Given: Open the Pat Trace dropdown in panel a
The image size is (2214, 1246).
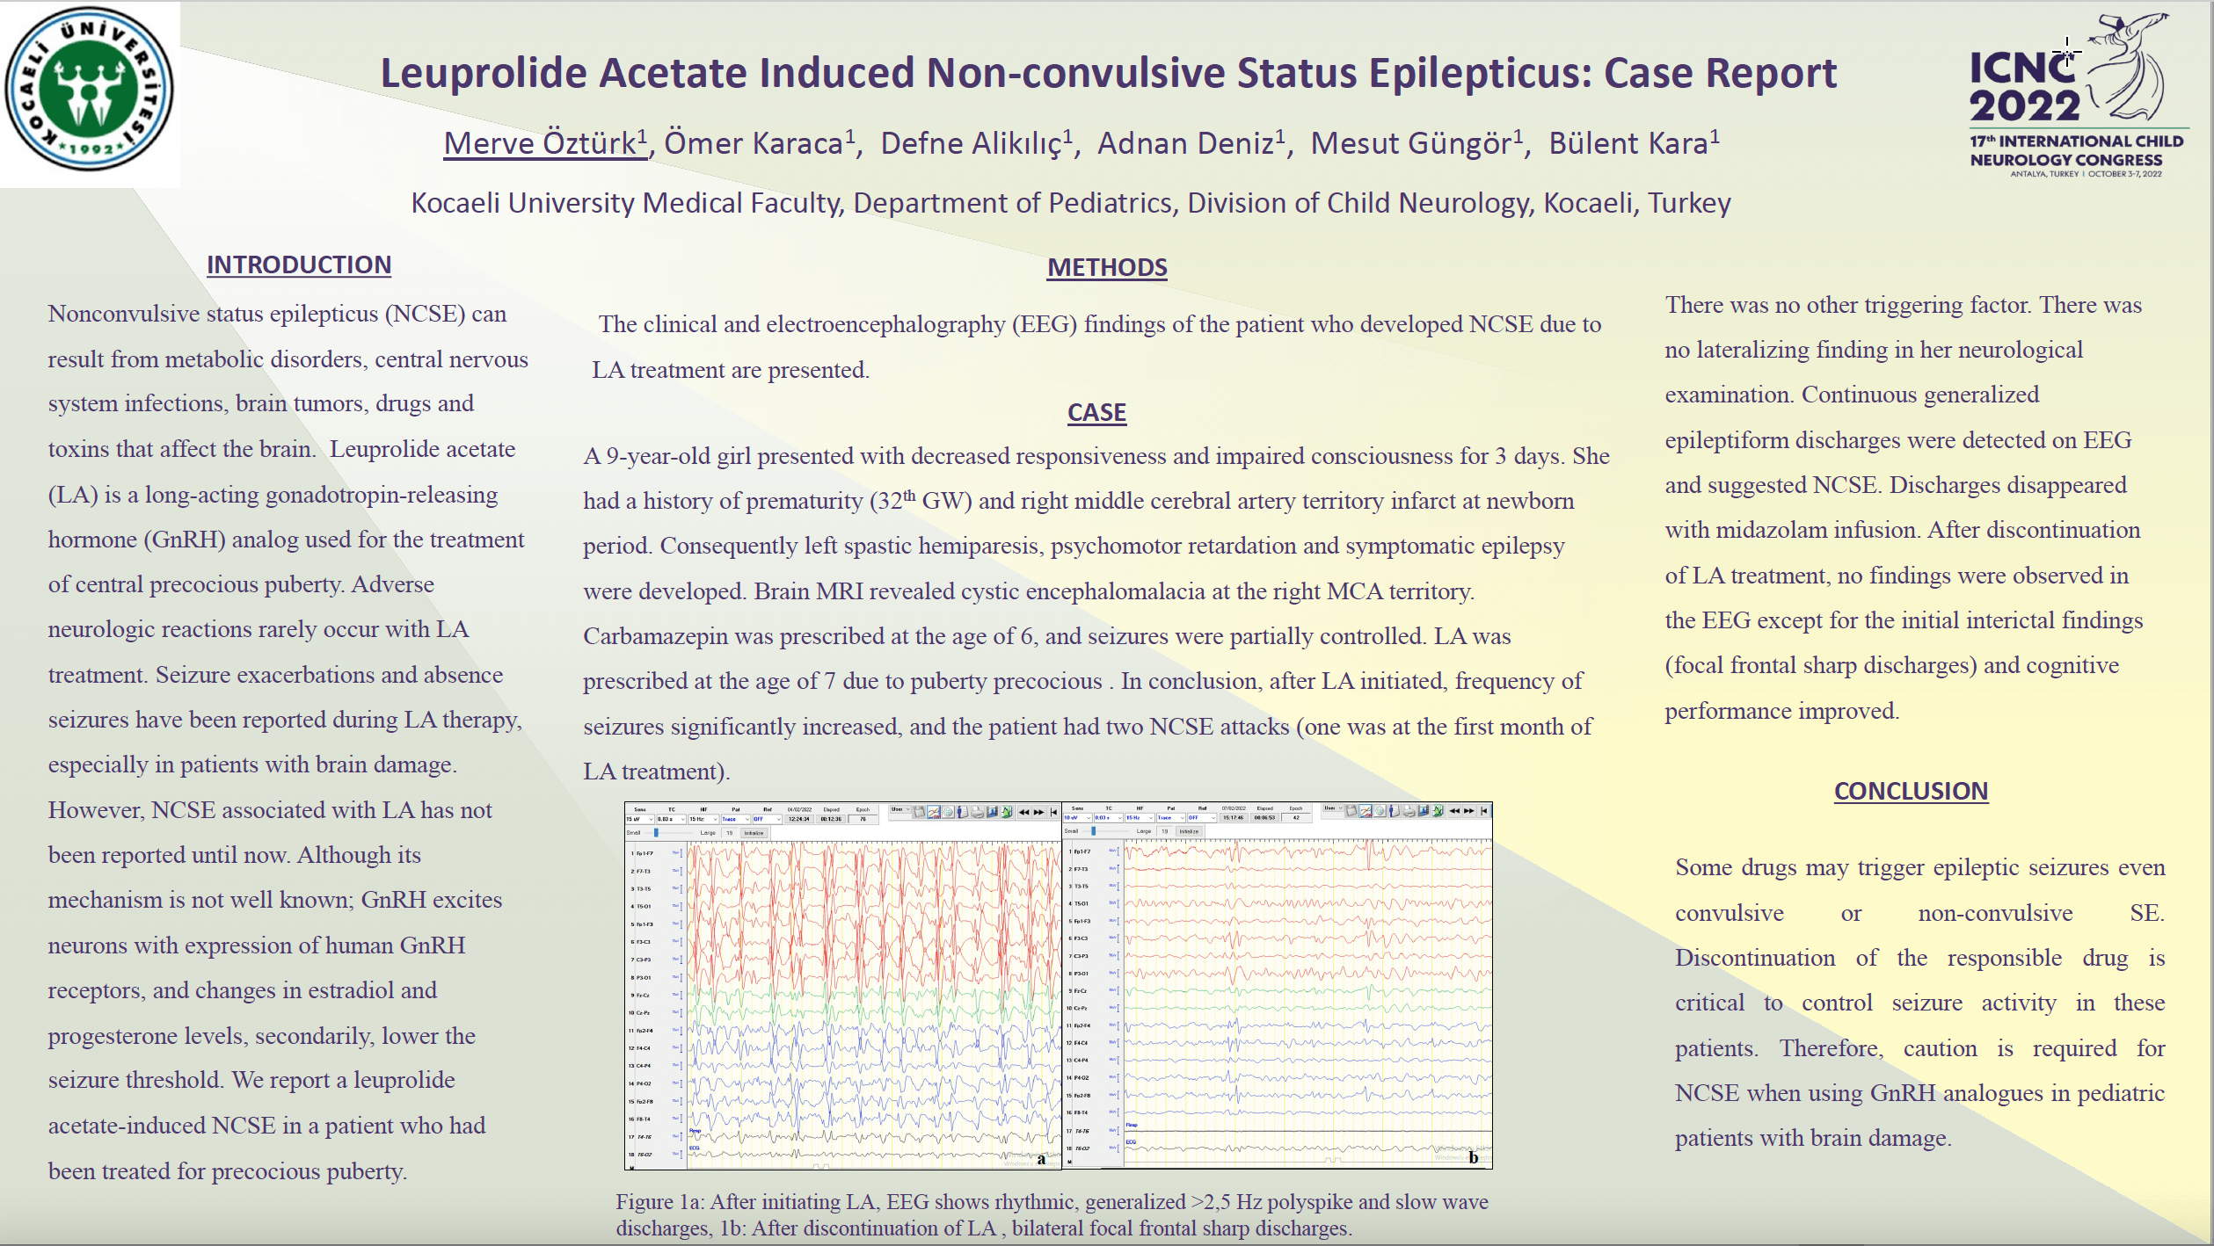Looking at the screenshot, I should coord(736,819).
